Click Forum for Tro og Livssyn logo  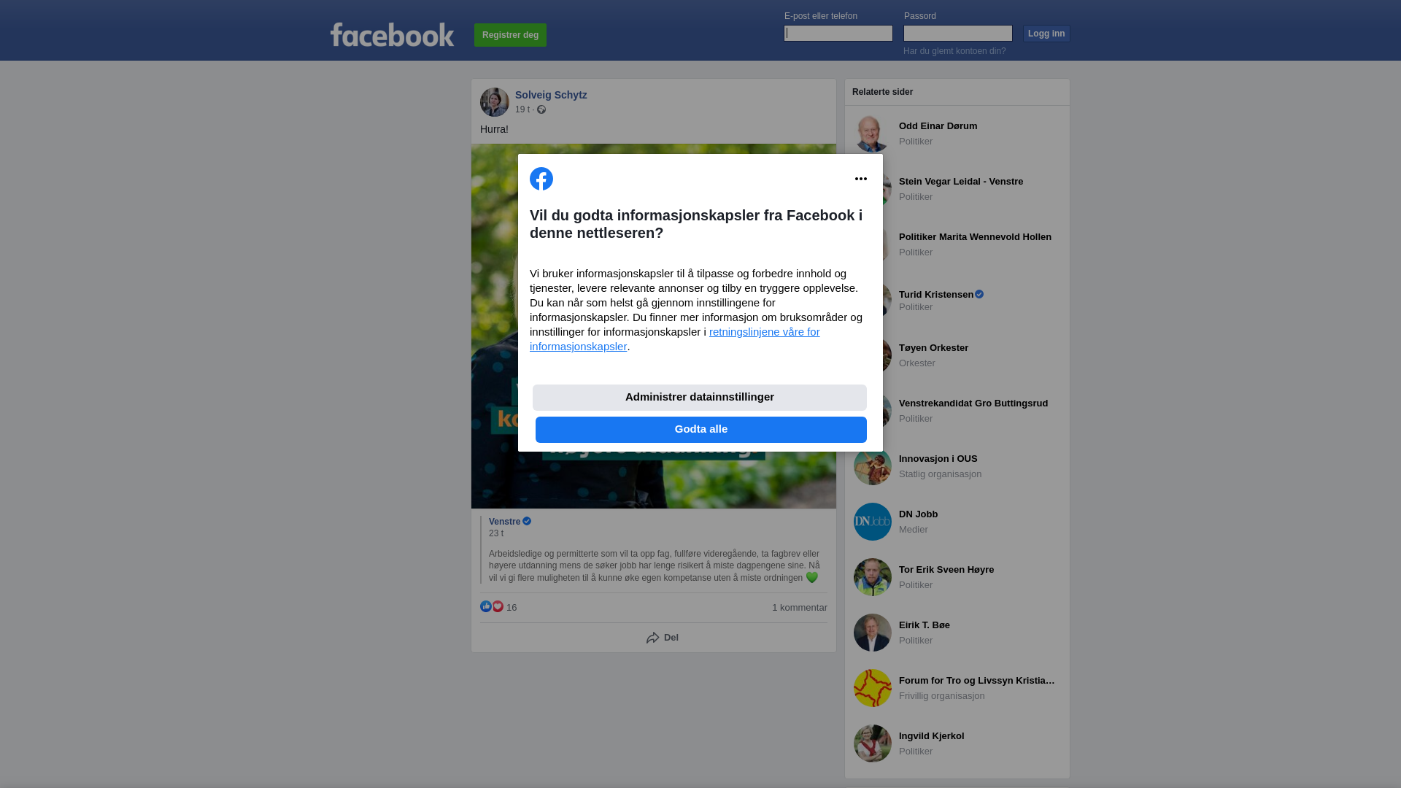tap(873, 688)
